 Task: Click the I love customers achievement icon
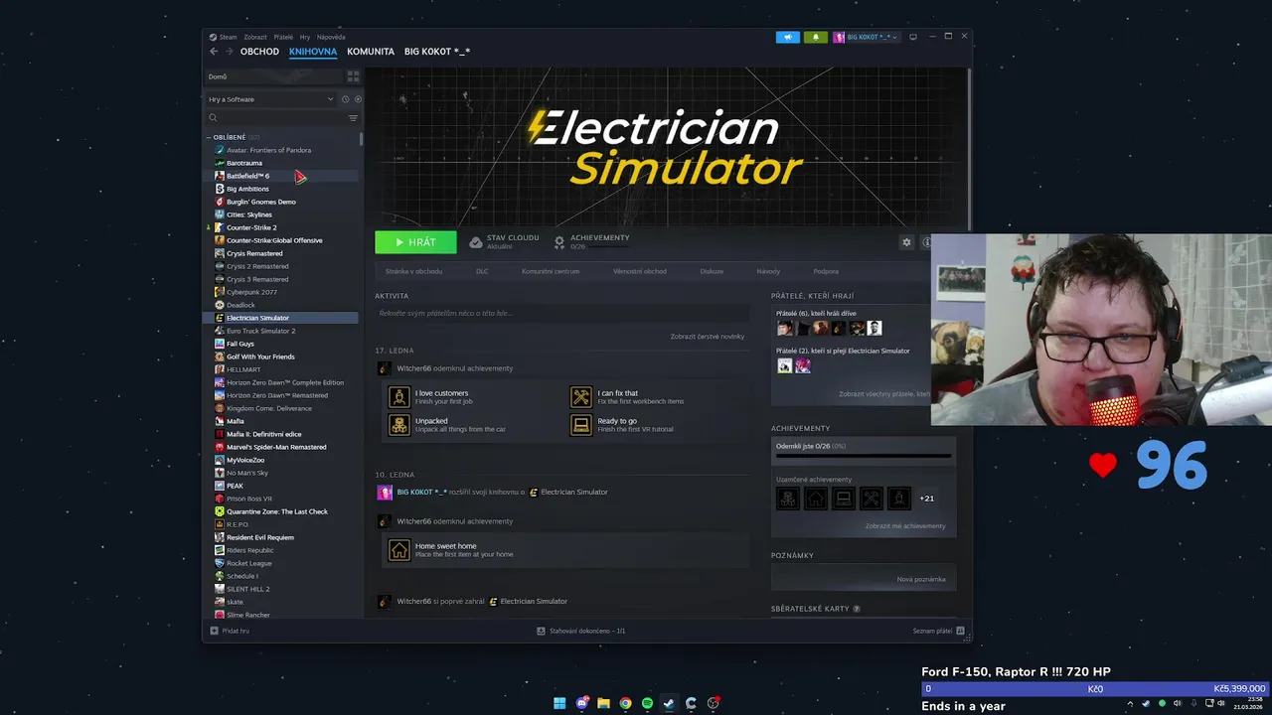(399, 397)
